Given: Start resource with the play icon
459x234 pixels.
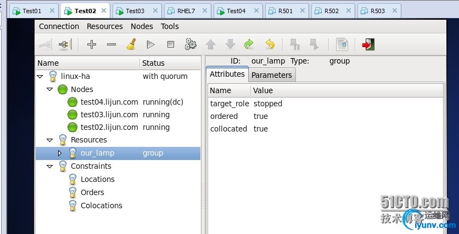Looking at the screenshot, I should coord(151,44).
